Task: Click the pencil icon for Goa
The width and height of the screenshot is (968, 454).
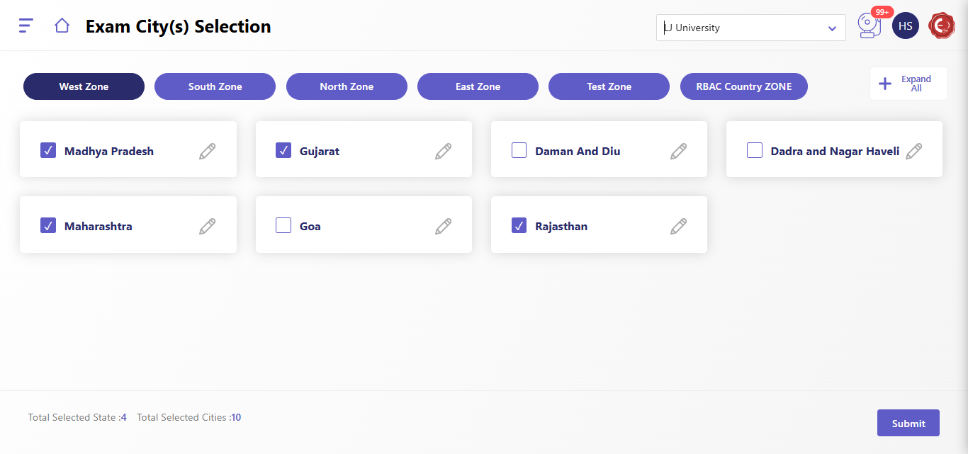Action: tap(443, 226)
